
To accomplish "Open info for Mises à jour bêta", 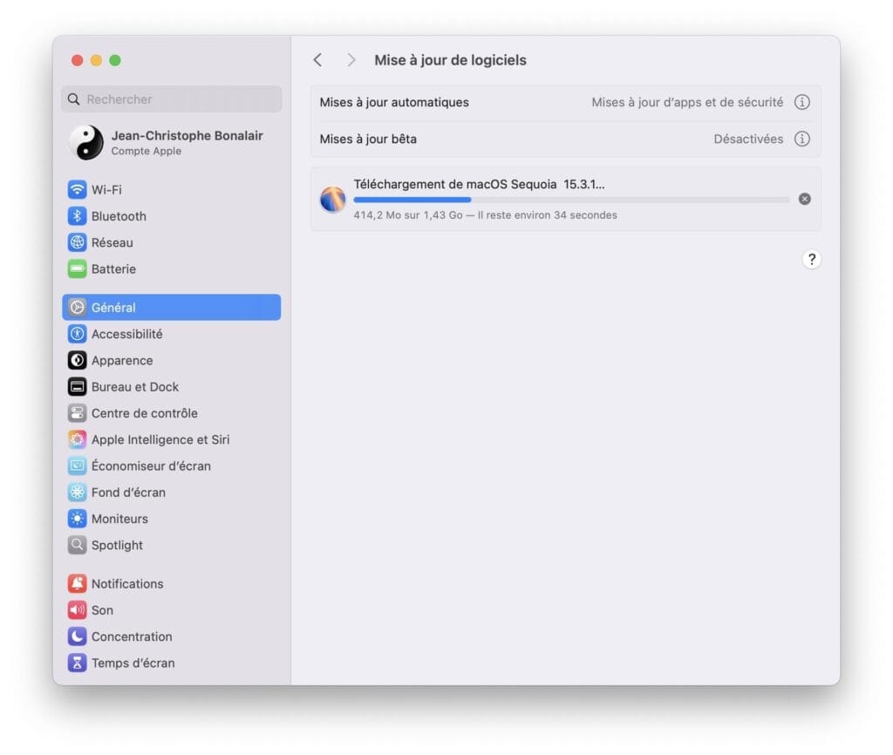I will pyautogui.click(x=802, y=139).
